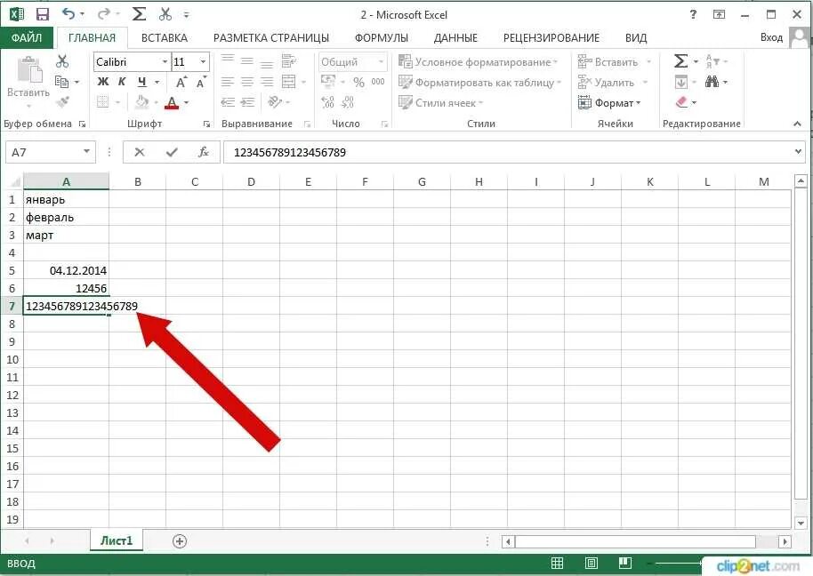Decrease font size with small A icon
This screenshot has height=576, width=813.
point(201,82)
